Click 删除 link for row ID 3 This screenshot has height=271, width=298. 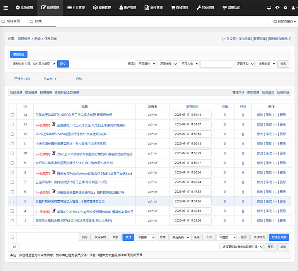tap(283, 221)
